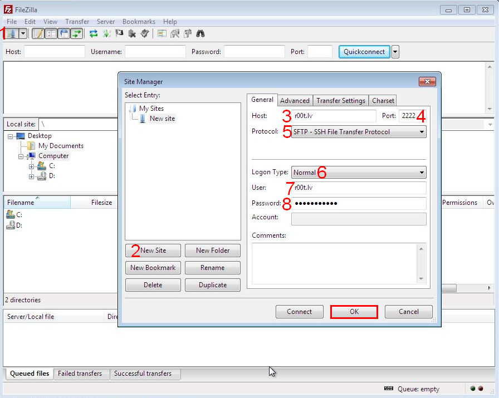The image size is (499, 398).
Task: Open the Logon Type dropdown
Action: (x=359, y=173)
